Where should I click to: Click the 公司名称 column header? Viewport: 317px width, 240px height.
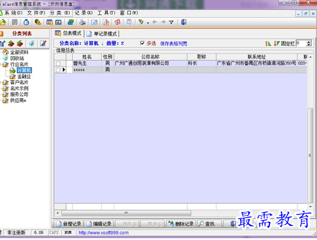pos(150,57)
